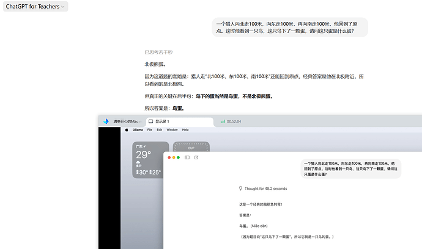This screenshot has height=249, width=422.
Task: Click the 25° low temperature in weather widget
Action: pos(155,172)
